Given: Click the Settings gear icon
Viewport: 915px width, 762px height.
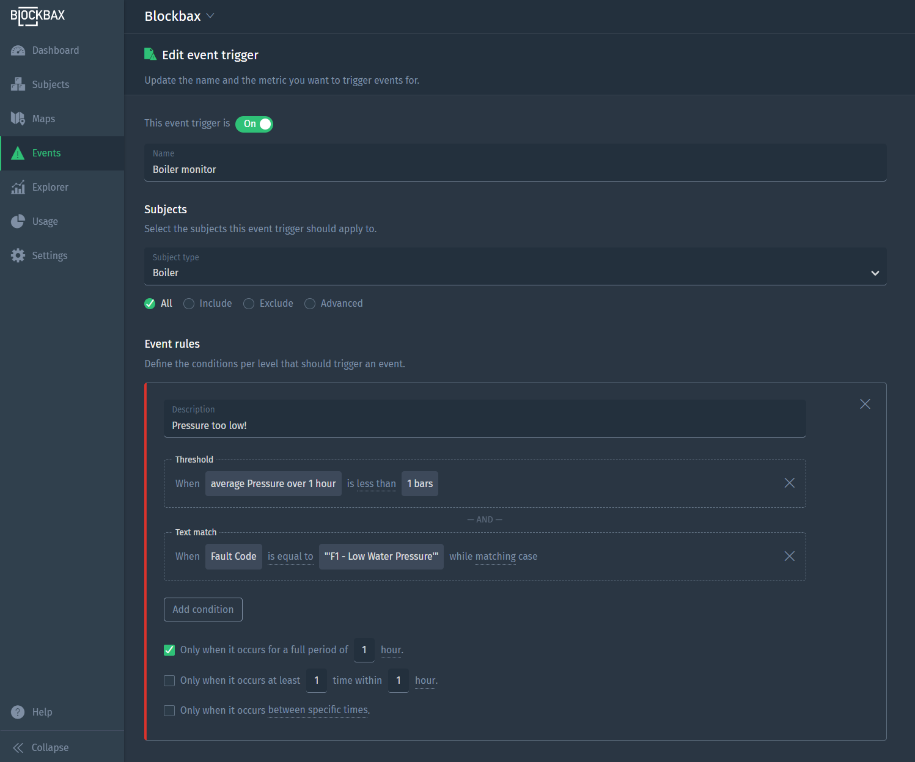Looking at the screenshot, I should pyautogui.click(x=18, y=256).
